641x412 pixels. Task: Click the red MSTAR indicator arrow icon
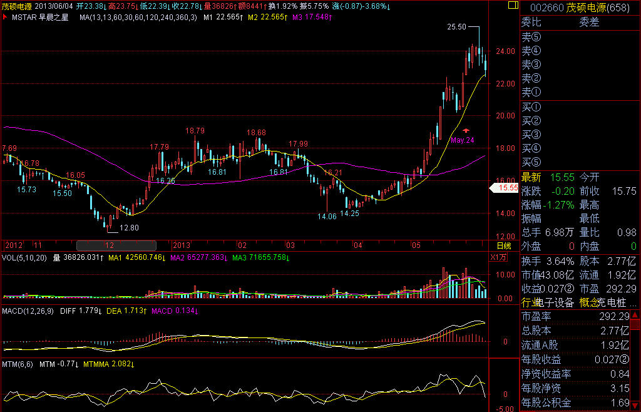(x=5, y=18)
